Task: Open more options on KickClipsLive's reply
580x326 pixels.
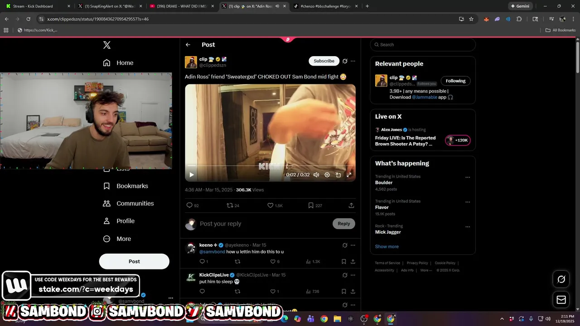Action: tap(353, 275)
